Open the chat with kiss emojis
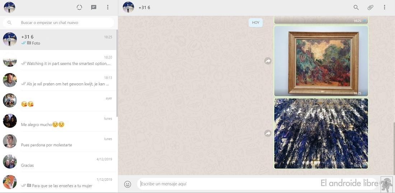395x193 pixels. tap(58, 101)
